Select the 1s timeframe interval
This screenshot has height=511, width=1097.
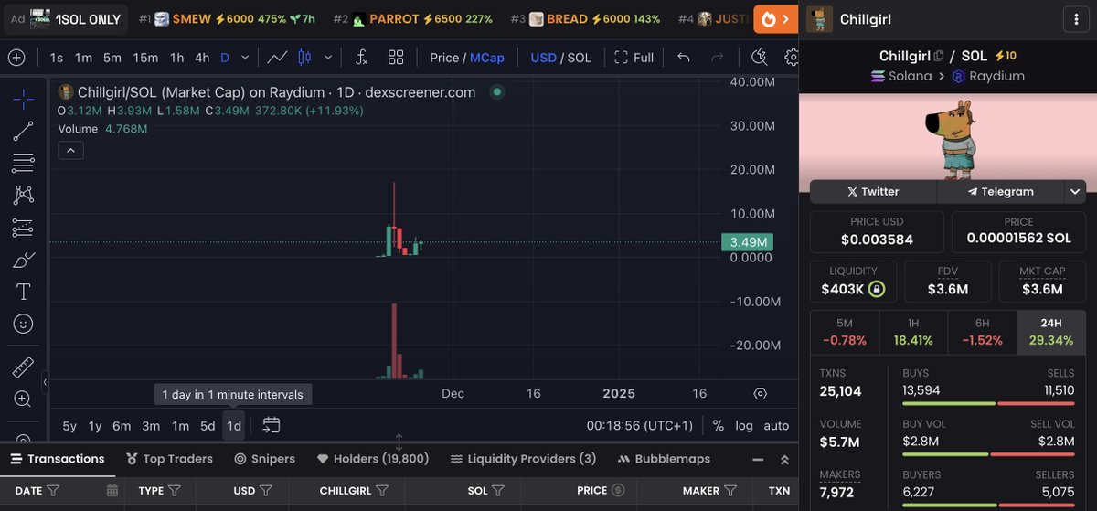pyautogui.click(x=56, y=58)
